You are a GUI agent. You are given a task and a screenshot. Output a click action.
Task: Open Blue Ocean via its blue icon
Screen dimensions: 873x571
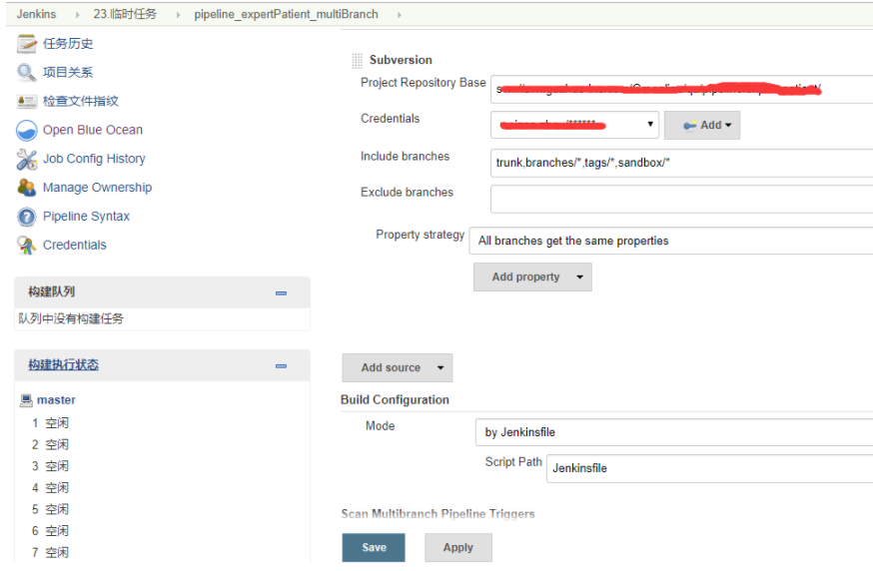click(x=27, y=131)
